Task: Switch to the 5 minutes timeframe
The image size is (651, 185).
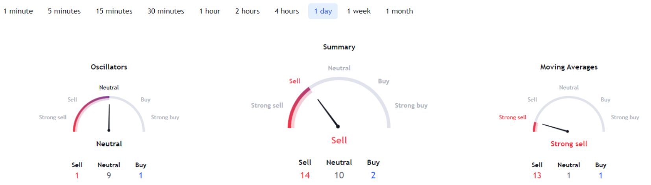Action: (x=64, y=11)
